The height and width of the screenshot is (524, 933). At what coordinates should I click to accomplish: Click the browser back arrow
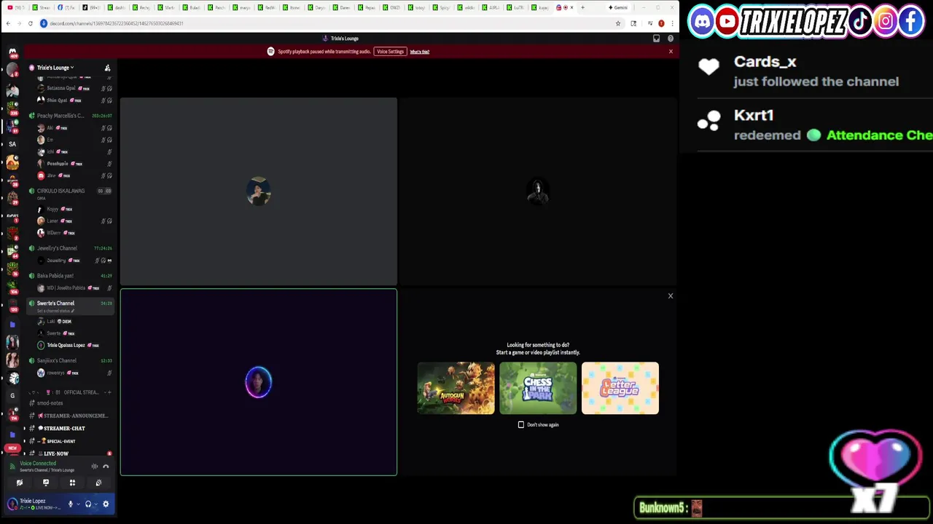(x=8, y=23)
